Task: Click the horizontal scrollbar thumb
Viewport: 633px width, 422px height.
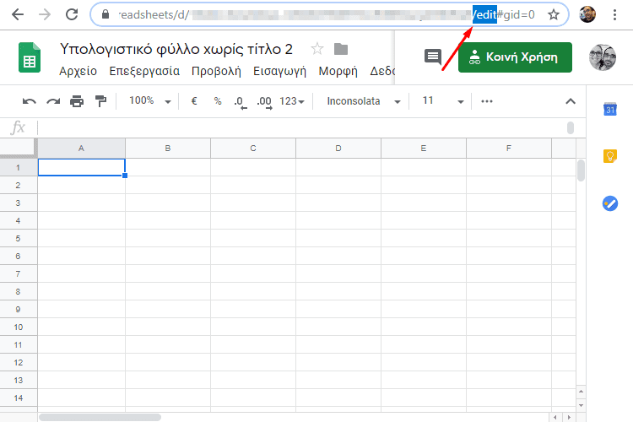Action: [100, 417]
